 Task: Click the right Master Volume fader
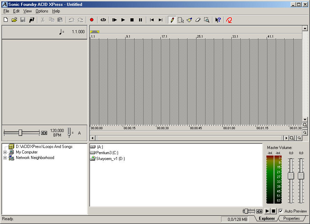(x=301, y=176)
